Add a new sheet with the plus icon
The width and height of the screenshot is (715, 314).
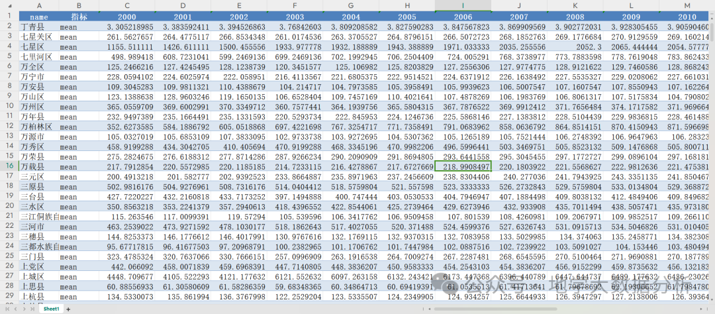pos(68,309)
